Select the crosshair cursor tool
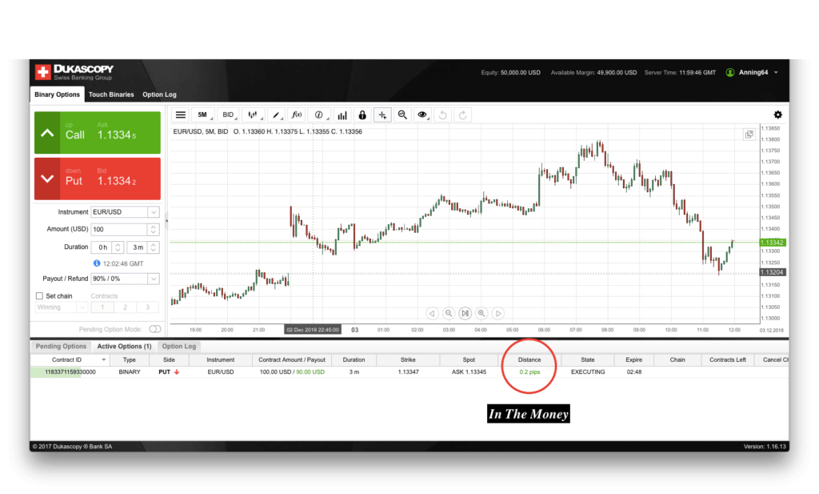Screen dimensions: 819x494 pyautogui.click(x=383, y=115)
